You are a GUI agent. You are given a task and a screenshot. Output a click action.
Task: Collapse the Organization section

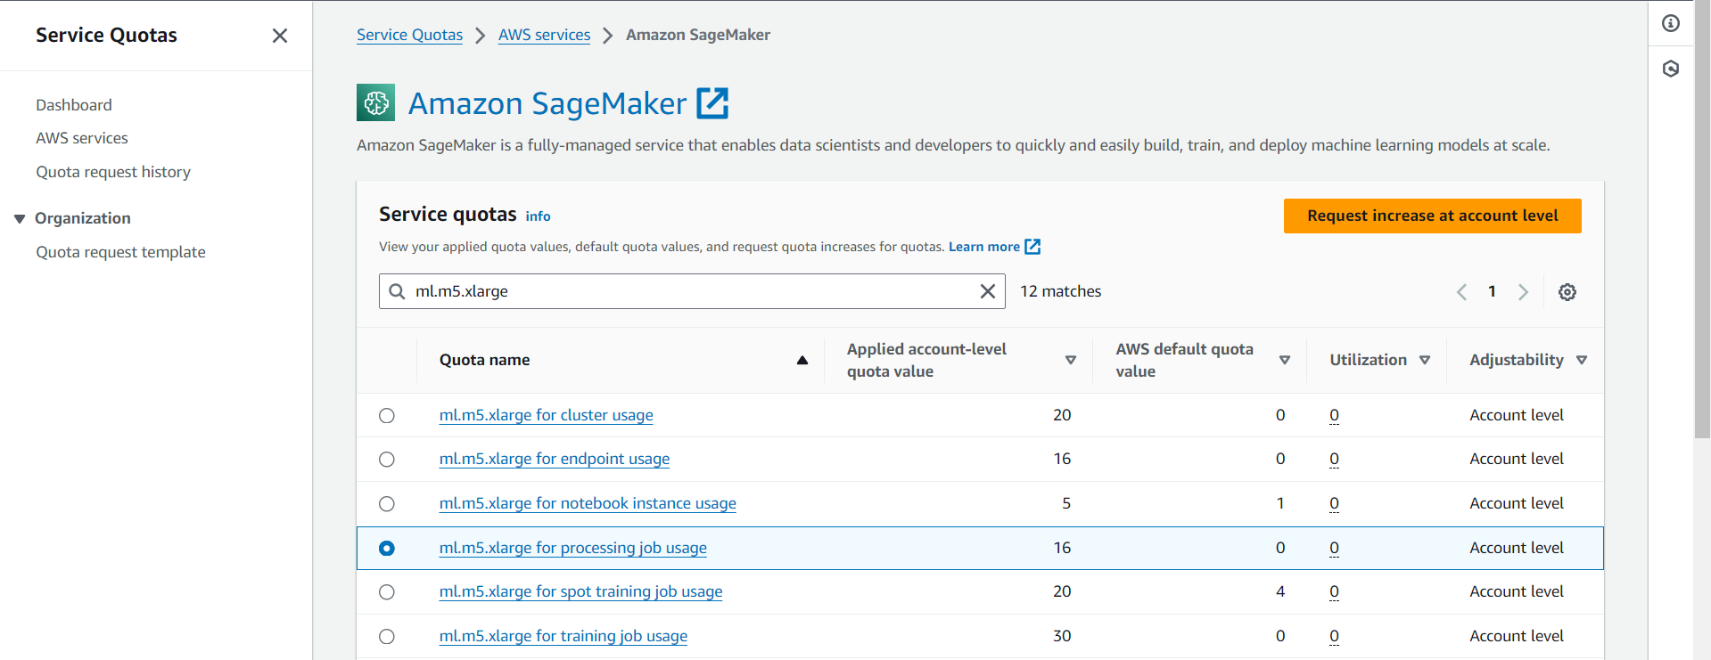pyautogui.click(x=20, y=218)
